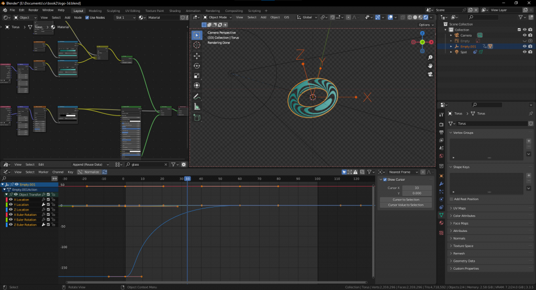This screenshot has height=290, width=536.
Task: Select the Annotate tool
Action: [197, 97]
